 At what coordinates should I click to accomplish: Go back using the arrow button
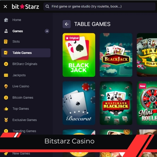click(x=66, y=24)
